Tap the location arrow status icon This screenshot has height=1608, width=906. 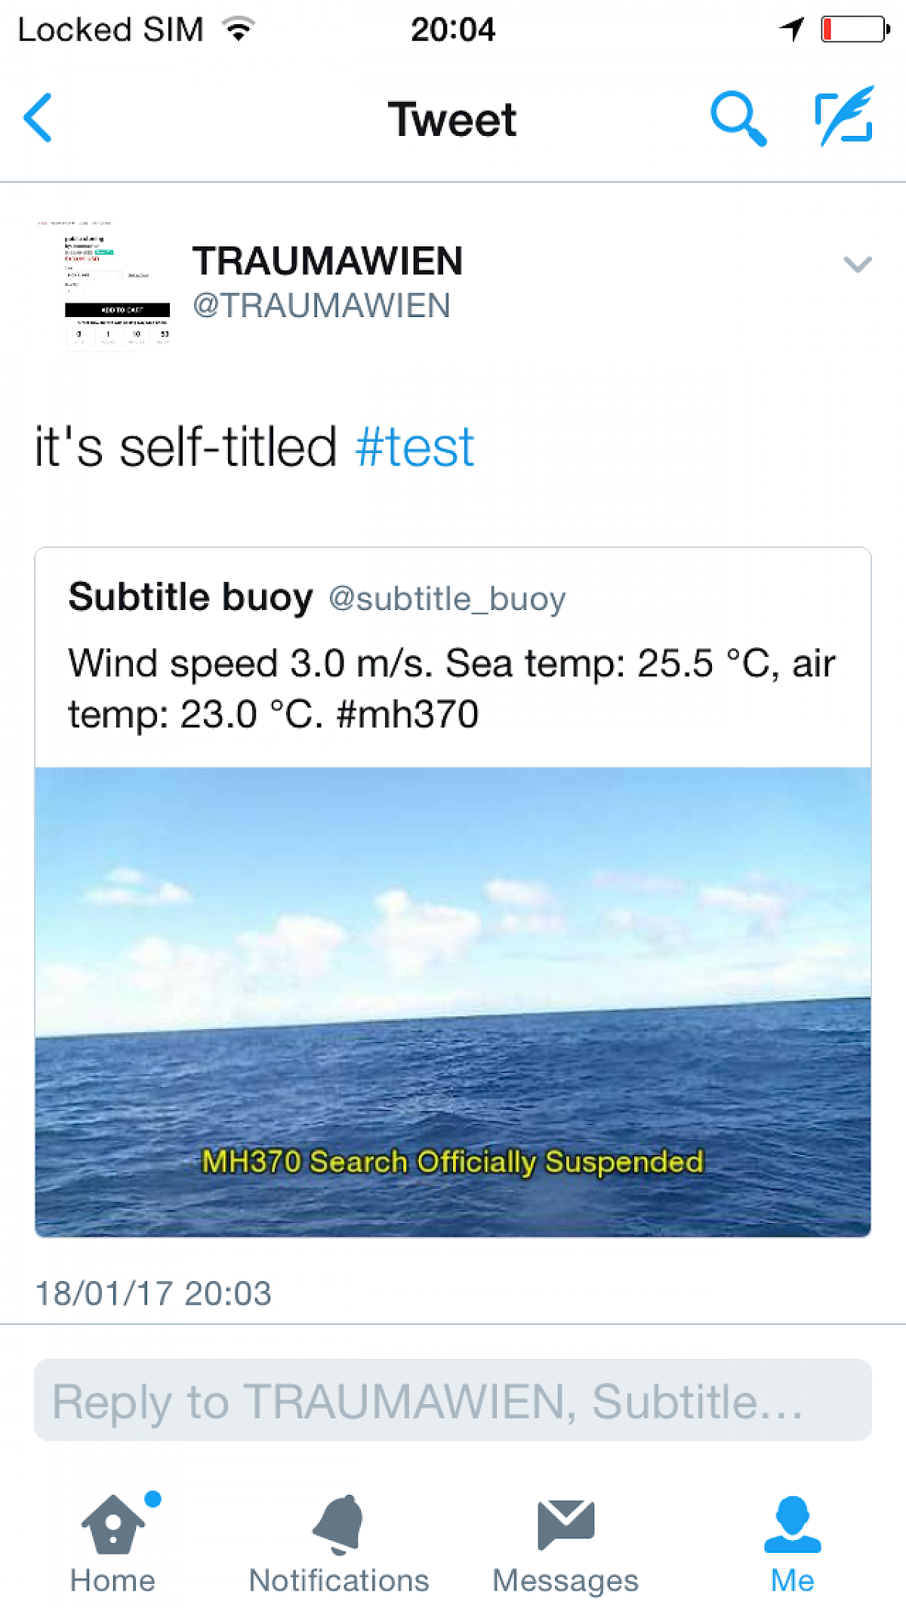pos(792,30)
